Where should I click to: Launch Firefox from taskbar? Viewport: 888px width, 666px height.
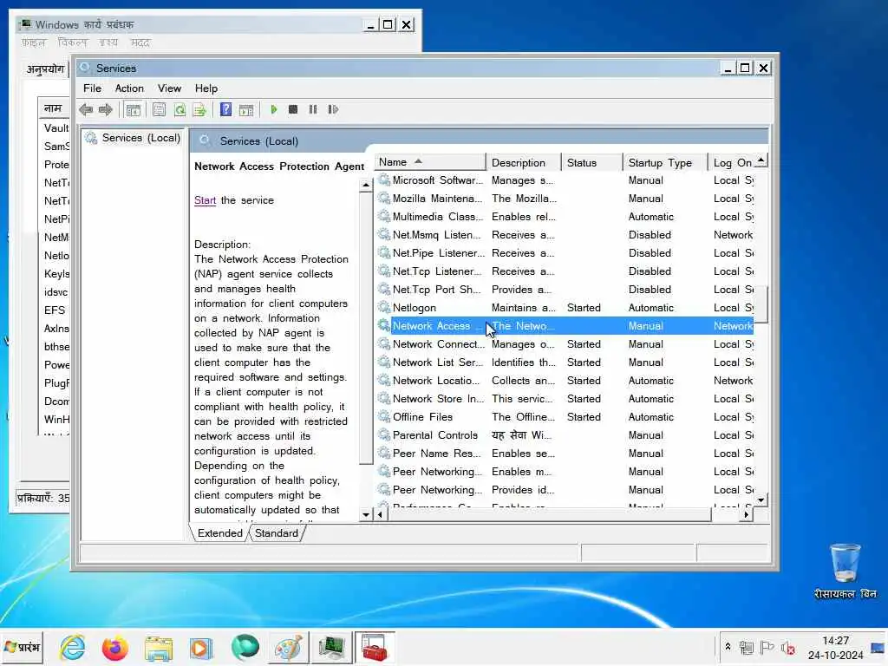(115, 647)
